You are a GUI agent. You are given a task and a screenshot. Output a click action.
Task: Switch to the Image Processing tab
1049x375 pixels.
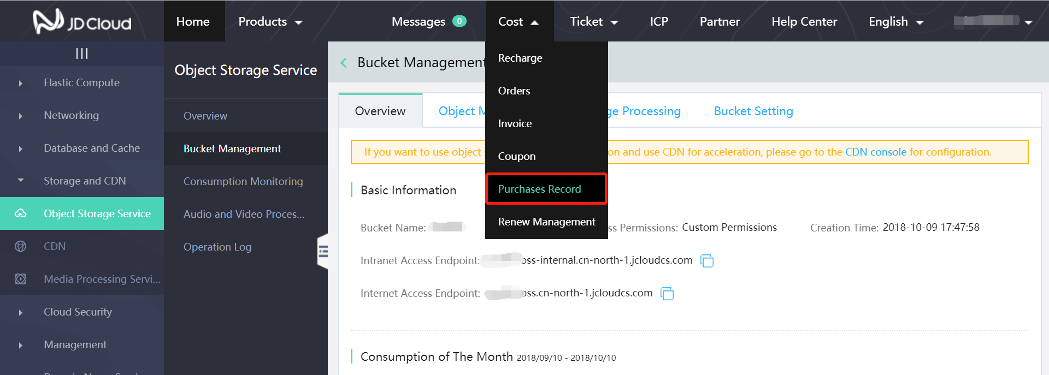645,111
